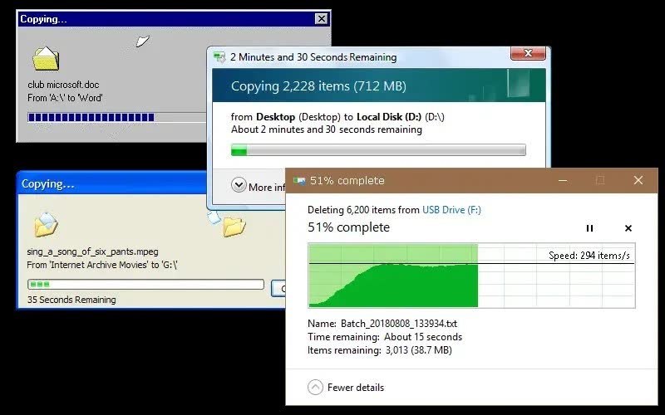
Task: Click the open folder icon in the Windows 95 dialog
Action: point(46,58)
